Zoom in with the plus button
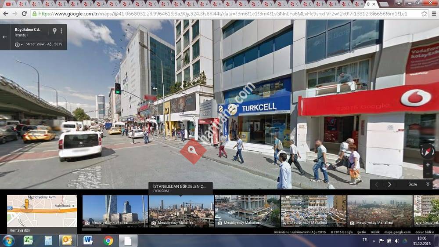 click(x=428, y=165)
